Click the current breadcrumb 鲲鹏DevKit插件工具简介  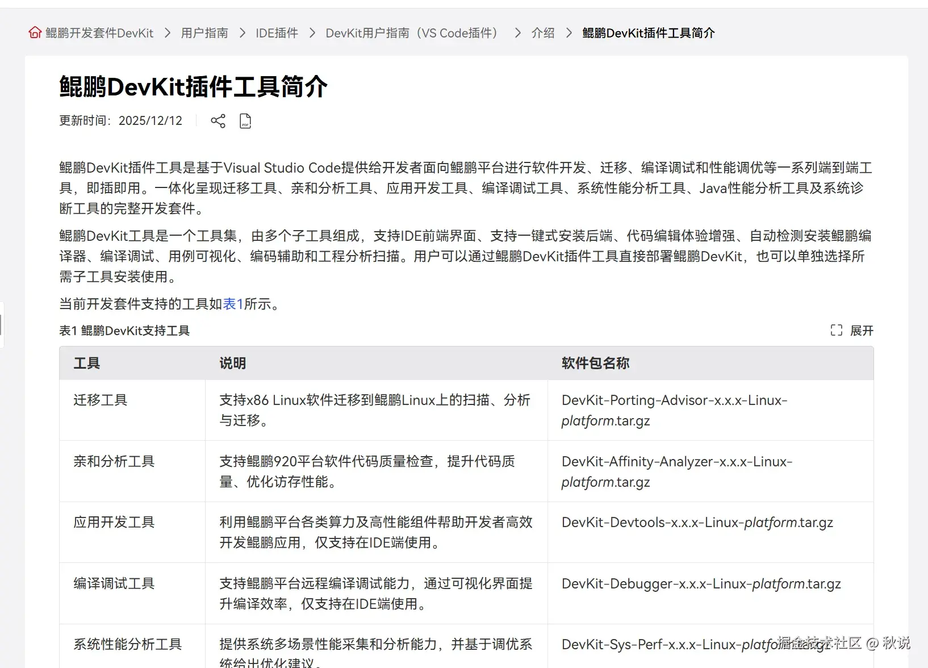coord(649,33)
